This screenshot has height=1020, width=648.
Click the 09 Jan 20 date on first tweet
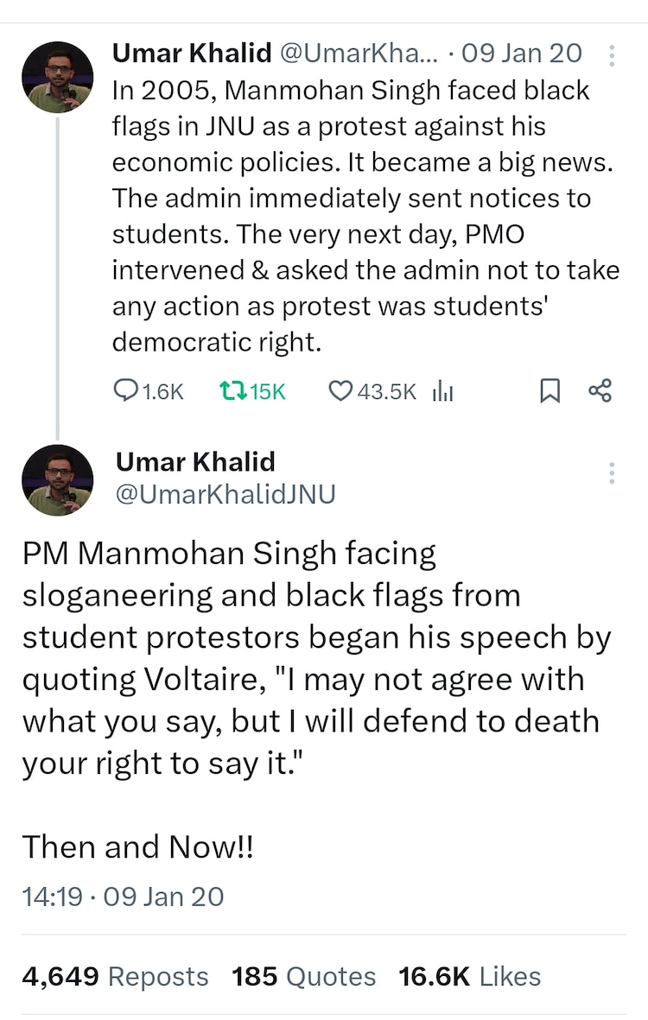522,54
